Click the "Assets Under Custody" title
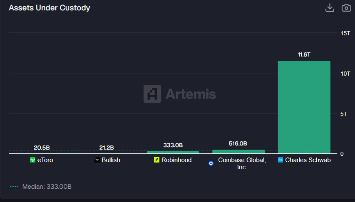 click(x=50, y=8)
